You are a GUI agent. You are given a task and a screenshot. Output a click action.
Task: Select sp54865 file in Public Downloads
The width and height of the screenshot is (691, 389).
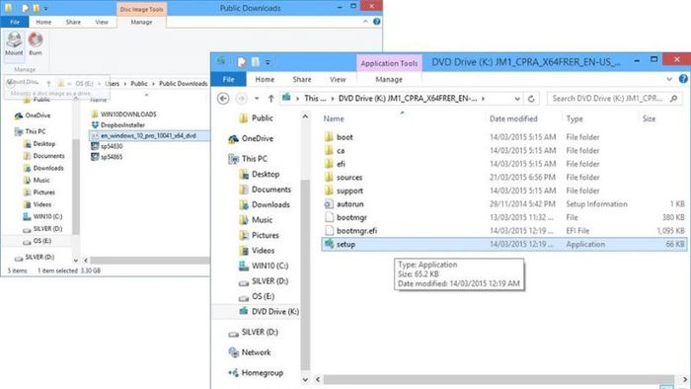107,157
